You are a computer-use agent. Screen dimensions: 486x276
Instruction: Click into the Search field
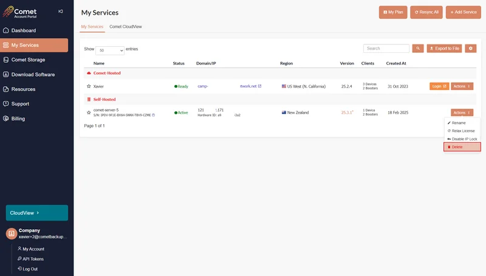click(386, 49)
